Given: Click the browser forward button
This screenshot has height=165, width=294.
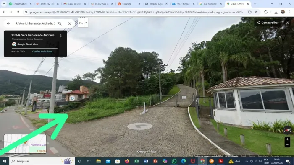Looking at the screenshot, I should (11, 12).
